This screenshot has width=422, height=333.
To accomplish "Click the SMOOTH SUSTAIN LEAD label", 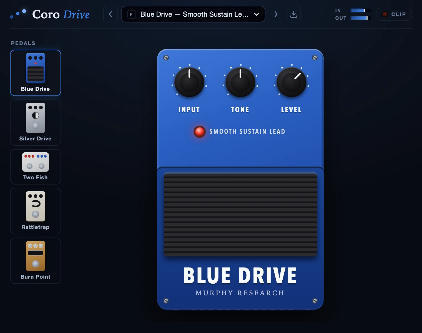I will tap(247, 132).
